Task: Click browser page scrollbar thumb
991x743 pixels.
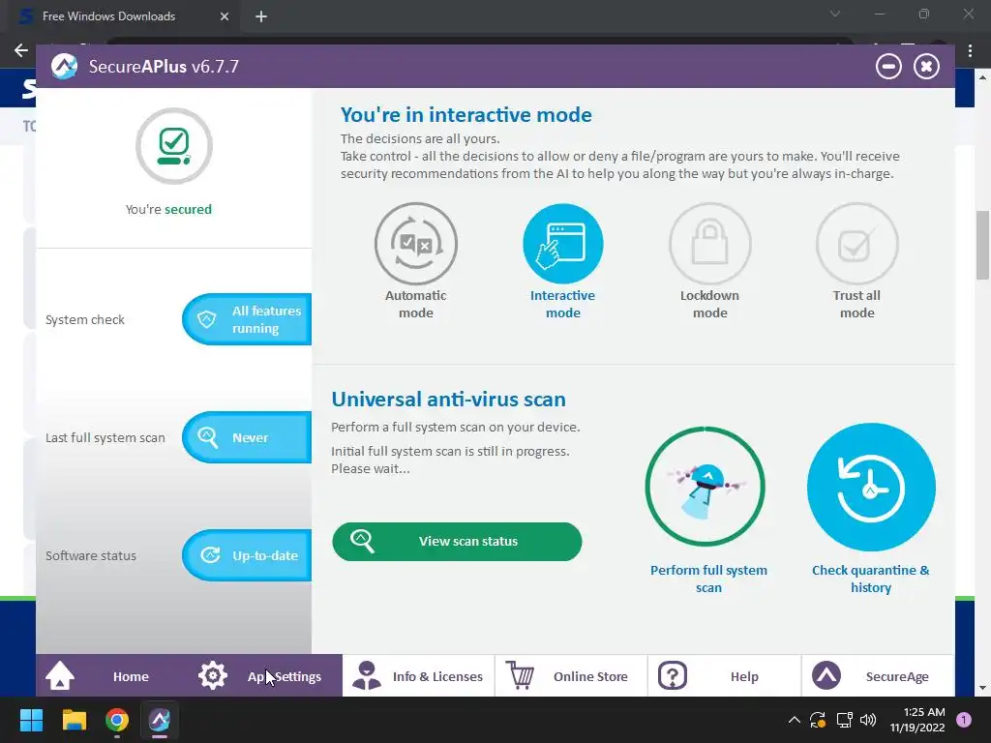Action: coord(982,245)
